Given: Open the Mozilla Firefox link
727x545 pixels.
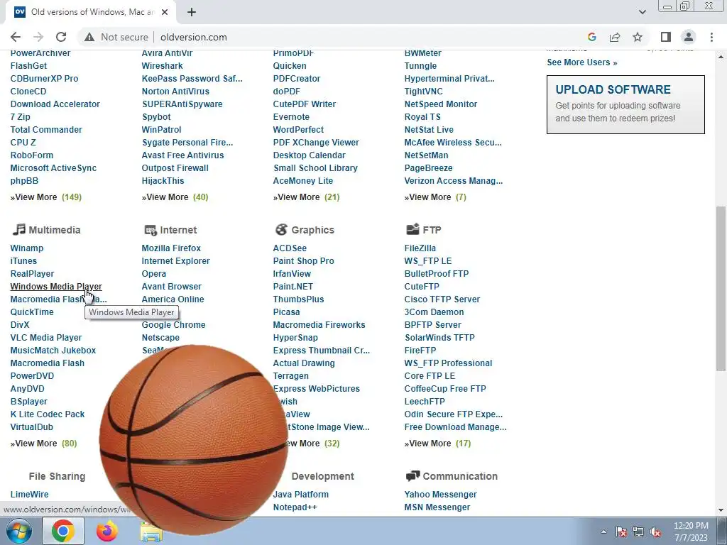Looking at the screenshot, I should [171, 248].
